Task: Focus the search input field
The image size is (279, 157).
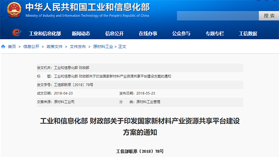Action: 218,16
